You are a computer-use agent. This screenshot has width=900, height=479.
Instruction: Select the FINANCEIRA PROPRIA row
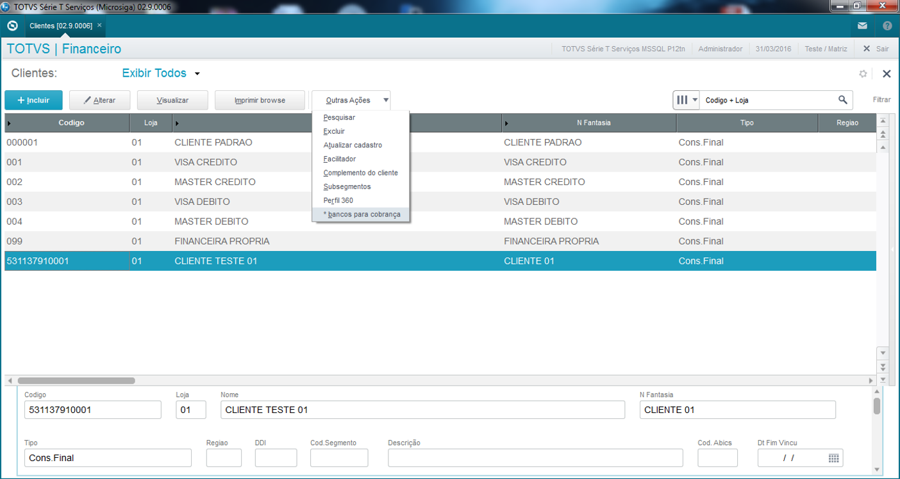click(x=222, y=241)
